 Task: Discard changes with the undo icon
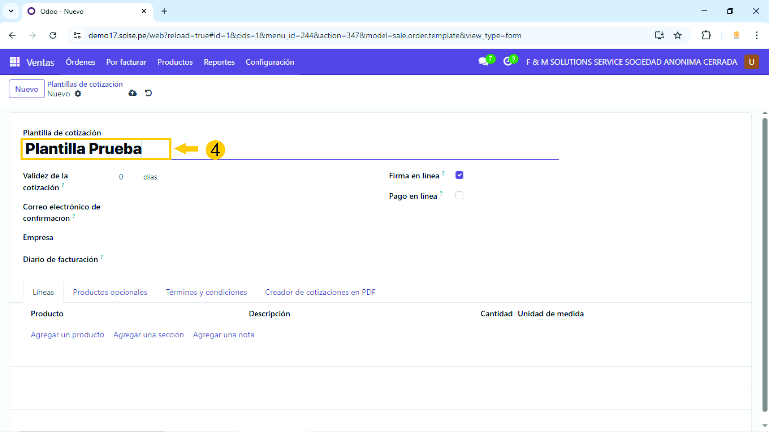148,93
